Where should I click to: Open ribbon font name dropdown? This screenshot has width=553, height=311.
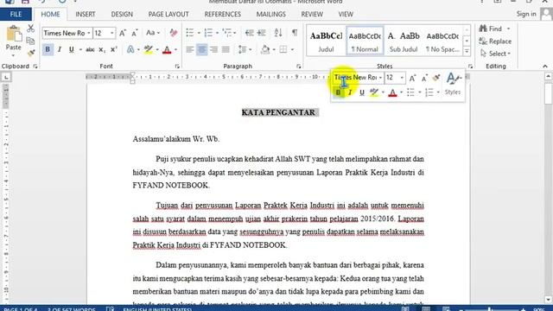click(x=89, y=33)
